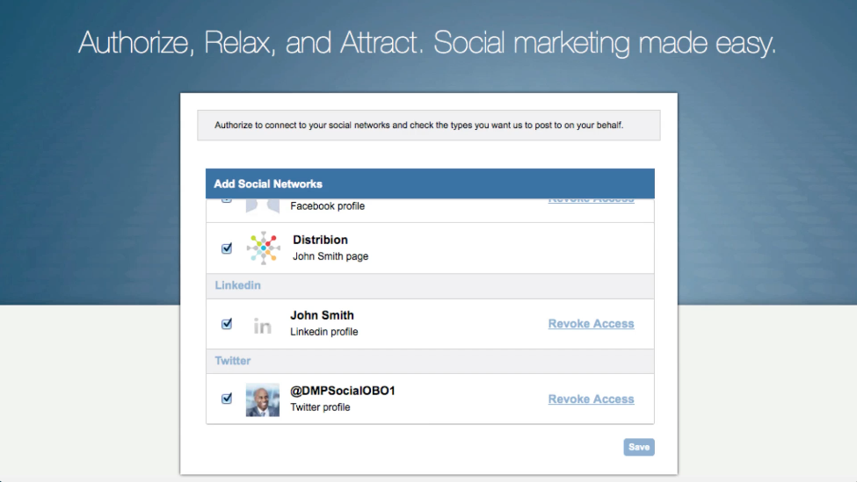857x482 pixels.
Task: Click the LinkedIn "in" logo icon
Action: [262, 327]
